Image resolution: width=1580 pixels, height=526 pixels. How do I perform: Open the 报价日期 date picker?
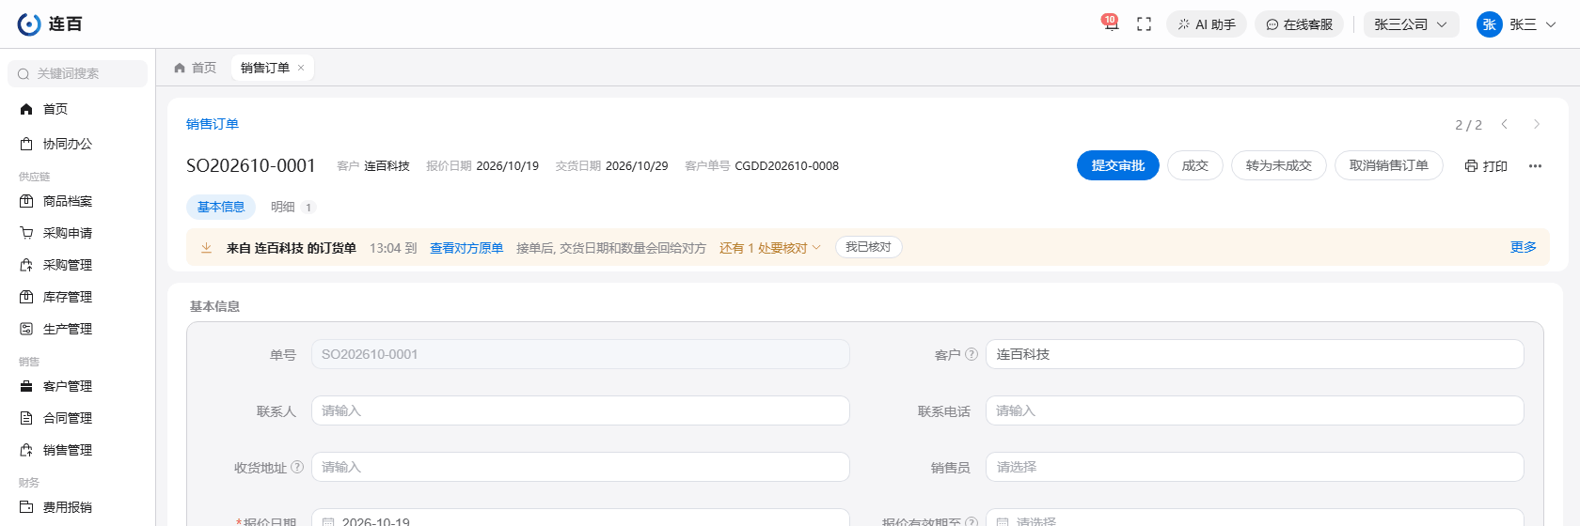click(580, 518)
